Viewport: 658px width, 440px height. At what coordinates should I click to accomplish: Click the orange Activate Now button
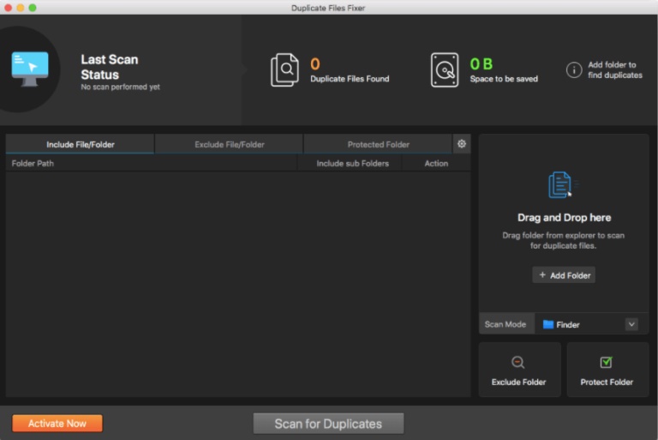57,423
